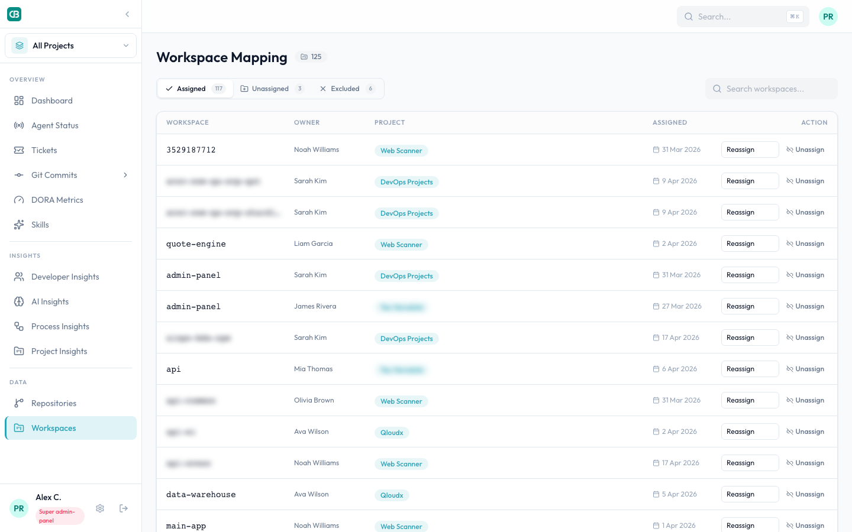
Task: Click the PR avatar in sidebar footer
Action: (19, 508)
